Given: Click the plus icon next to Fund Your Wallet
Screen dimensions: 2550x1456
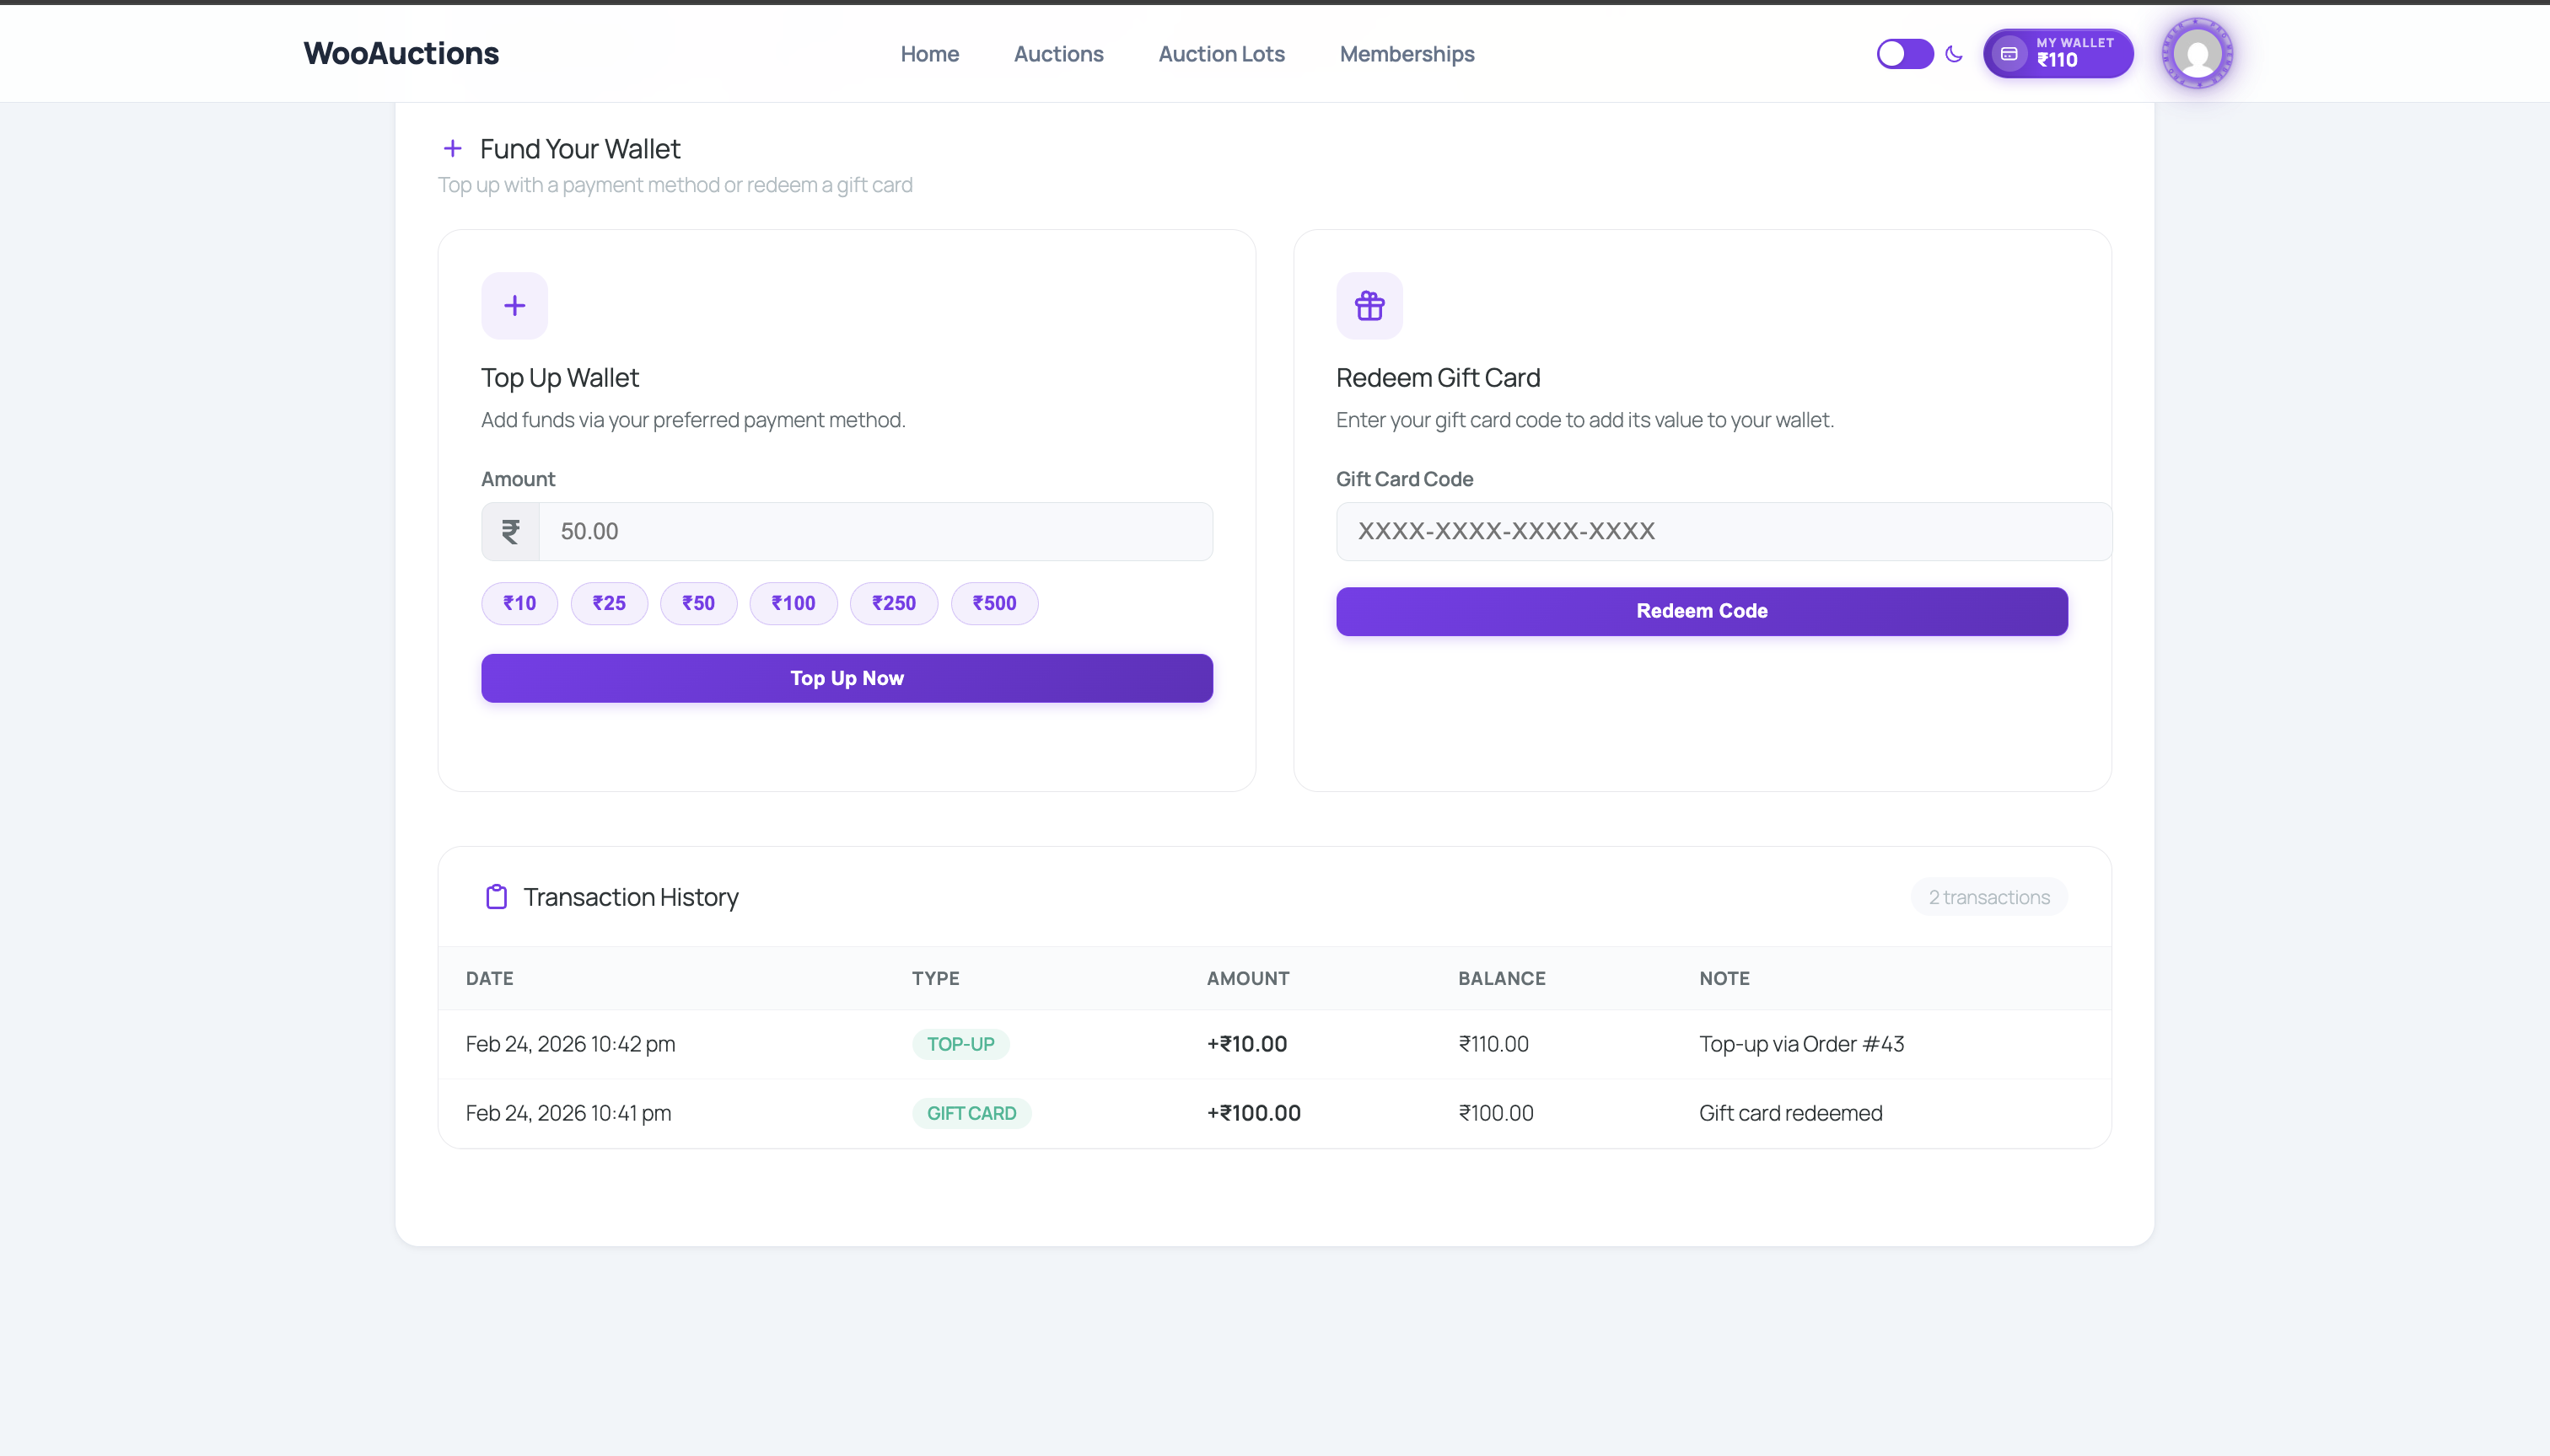Looking at the screenshot, I should coord(454,148).
